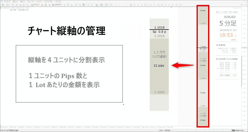Click the tile windows icon

(83, 5)
